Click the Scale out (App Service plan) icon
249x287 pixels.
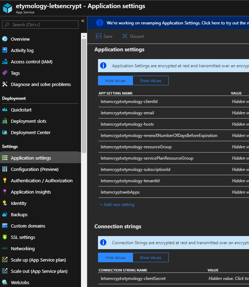click(x=5, y=271)
